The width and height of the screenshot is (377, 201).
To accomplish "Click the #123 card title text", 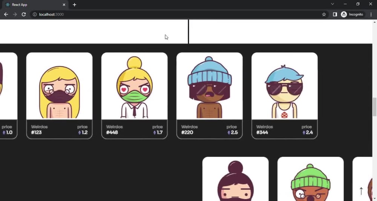I will 36,132.
